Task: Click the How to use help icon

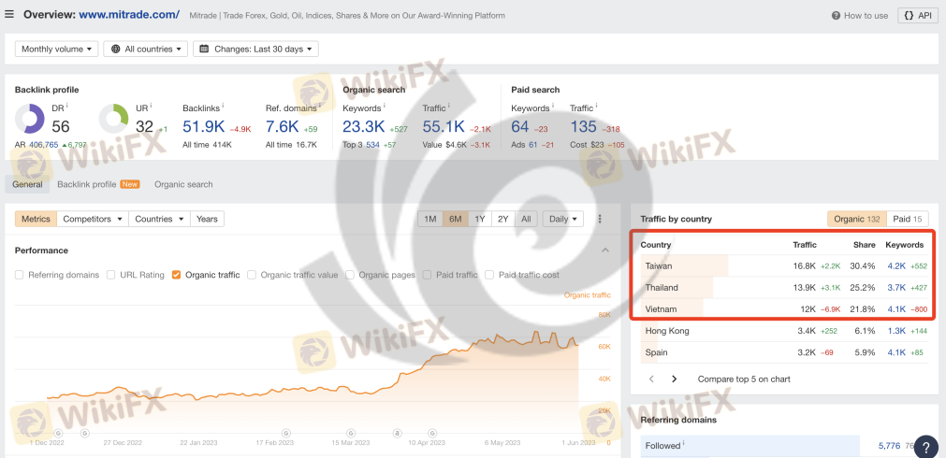Action: (x=836, y=16)
